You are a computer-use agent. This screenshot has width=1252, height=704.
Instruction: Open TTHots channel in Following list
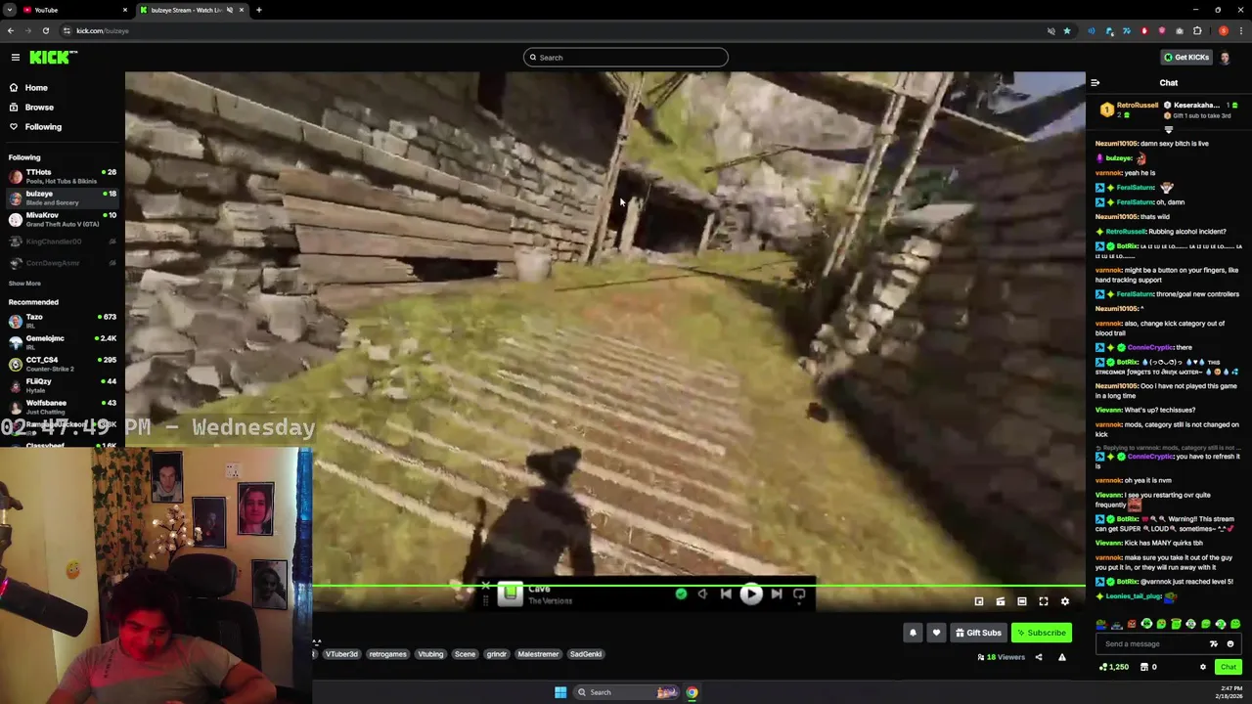(x=63, y=176)
